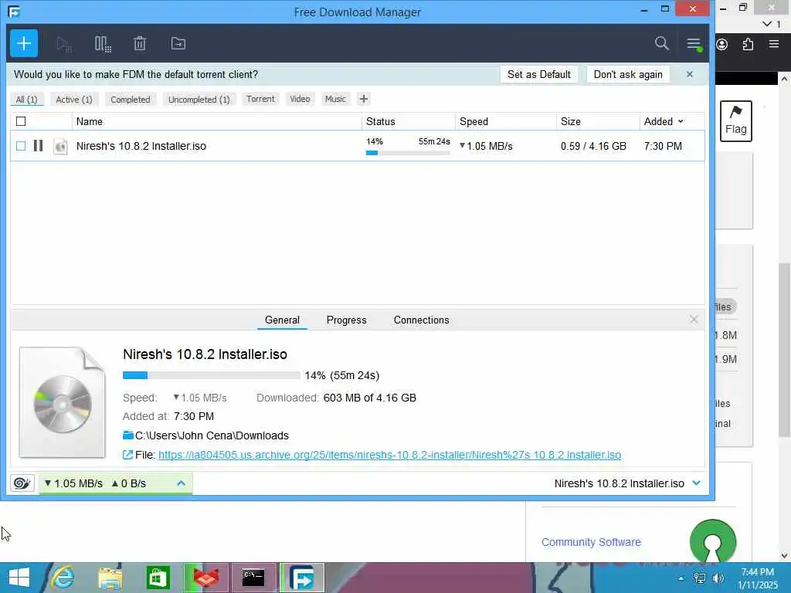Click the download speed 1.05 MB/s status
Image resolution: width=791 pixels, height=593 pixels.
pos(73,483)
